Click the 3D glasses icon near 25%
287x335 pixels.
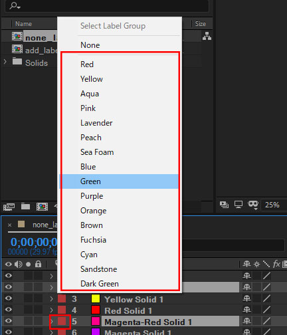253,205
